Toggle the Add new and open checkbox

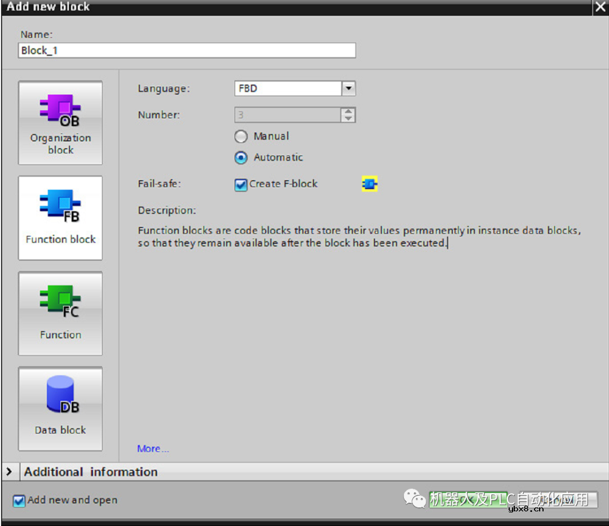coord(19,501)
